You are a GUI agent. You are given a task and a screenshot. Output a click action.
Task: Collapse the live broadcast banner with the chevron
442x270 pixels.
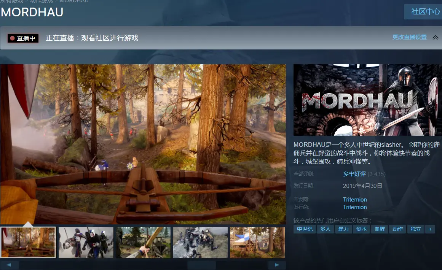click(x=436, y=37)
